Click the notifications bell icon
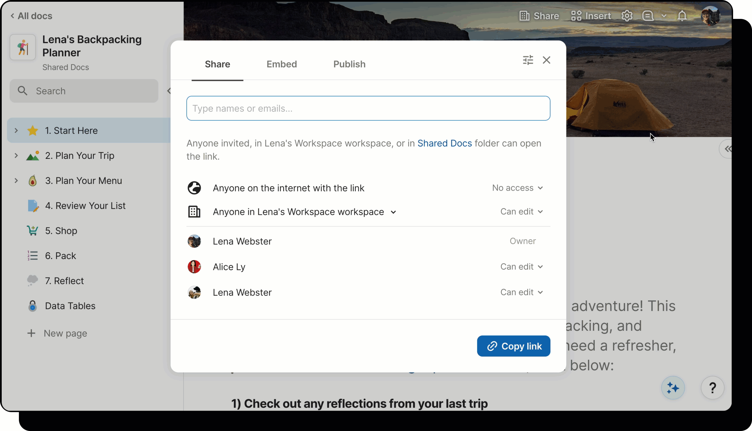The width and height of the screenshot is (752, 431). pos(682,16)
